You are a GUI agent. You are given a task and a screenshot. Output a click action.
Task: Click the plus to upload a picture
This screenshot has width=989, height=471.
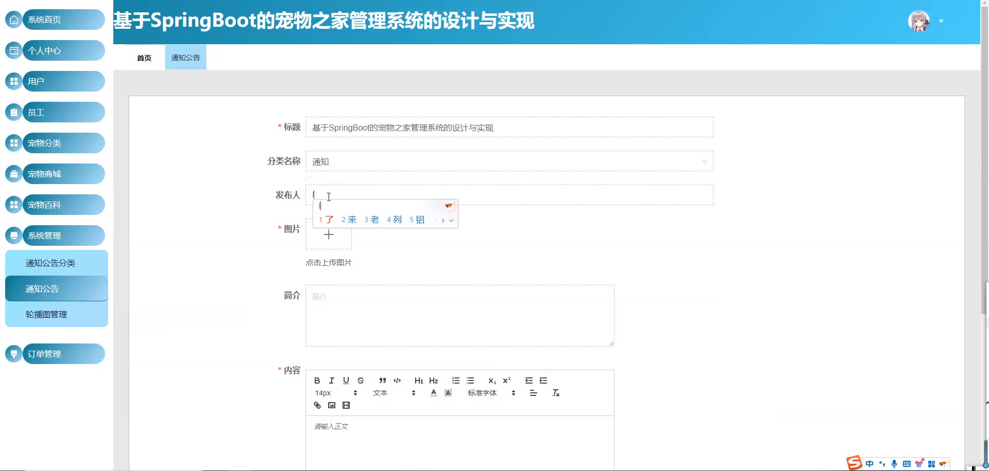[x=329, y=235]
